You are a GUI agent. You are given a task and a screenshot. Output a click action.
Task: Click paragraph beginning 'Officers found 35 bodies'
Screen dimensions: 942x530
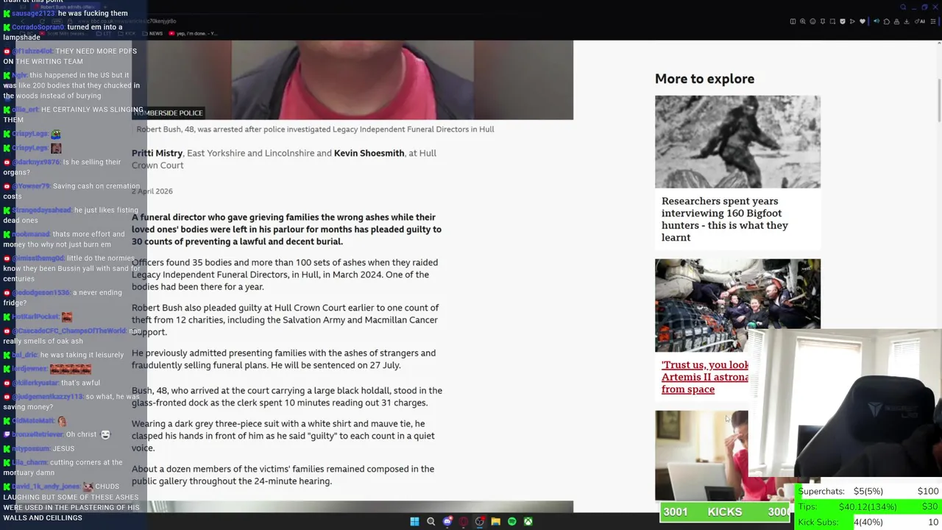285,275
